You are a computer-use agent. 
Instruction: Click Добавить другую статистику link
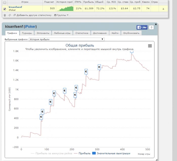pos(33,15)
